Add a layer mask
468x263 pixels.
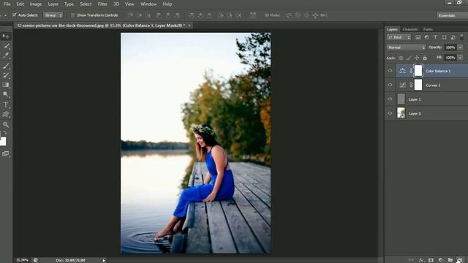coord(431,260)
